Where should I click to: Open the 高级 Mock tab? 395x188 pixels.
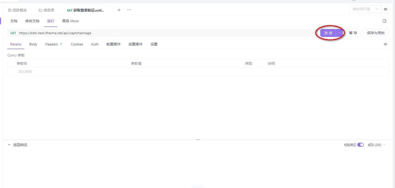[70, 21]
